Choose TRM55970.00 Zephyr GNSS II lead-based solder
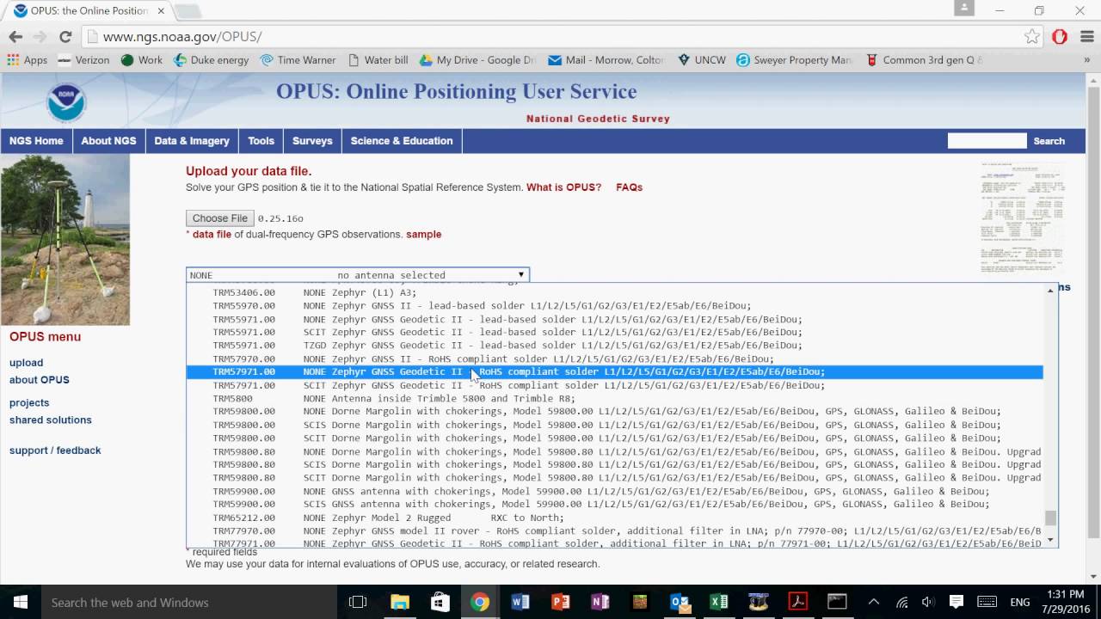This screenshot has width=1101, height=619. pos(615,305)
